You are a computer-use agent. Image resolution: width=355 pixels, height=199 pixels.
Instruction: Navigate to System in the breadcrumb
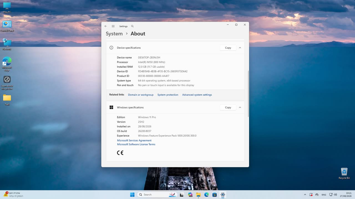pos(114,34)
